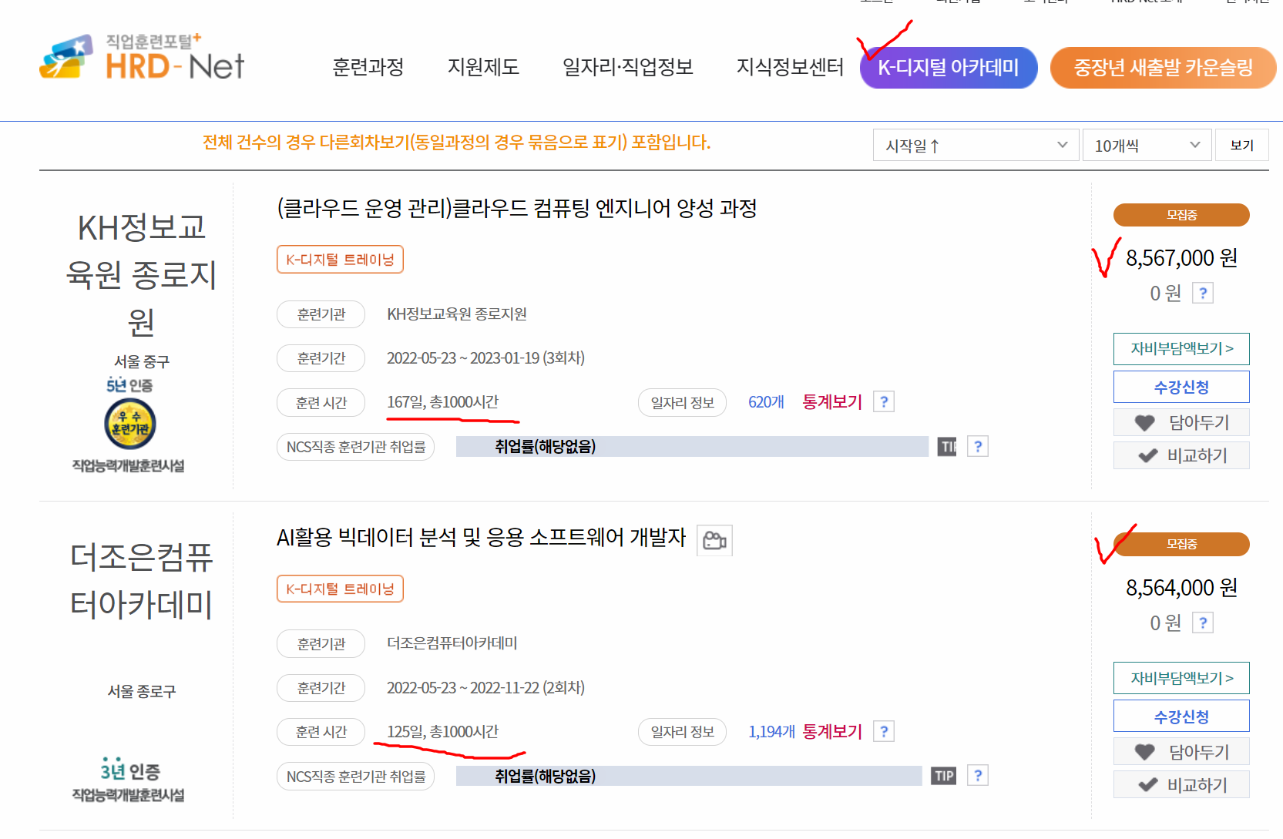Open the 클라우드 컴퓨팅 엔지니어 양성 과정 title
This screenshot has width=1283, height=839.
tap(516, 208)
